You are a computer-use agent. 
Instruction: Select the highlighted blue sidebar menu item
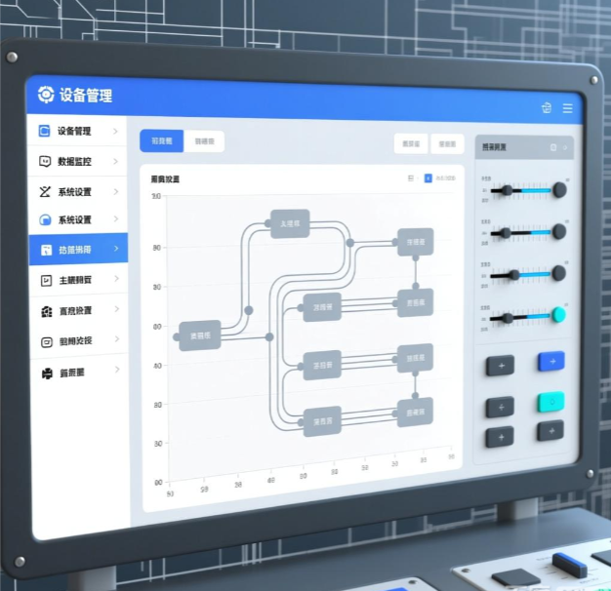coord(78,249)
